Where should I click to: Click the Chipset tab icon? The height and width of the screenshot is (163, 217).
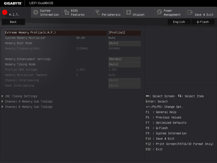pyautogui.click(x=128, y=12)
